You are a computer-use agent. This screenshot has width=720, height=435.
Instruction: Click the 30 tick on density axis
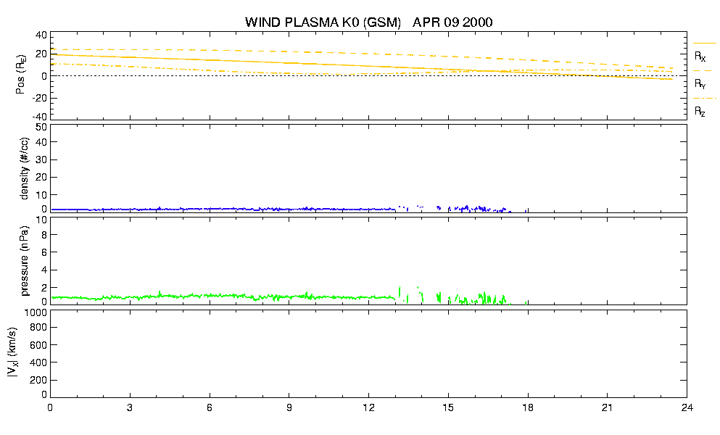42,159
